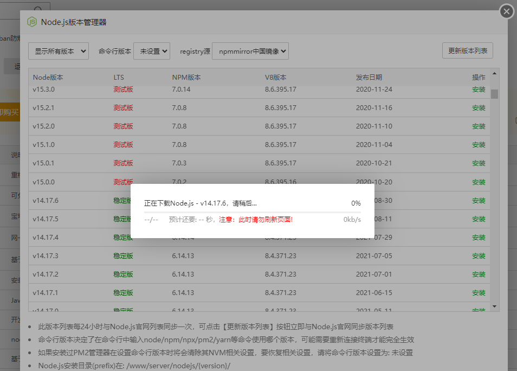This screenshot has height=371, width=517.
Task: Click the 操作 column header
Action: coord(479,78)
